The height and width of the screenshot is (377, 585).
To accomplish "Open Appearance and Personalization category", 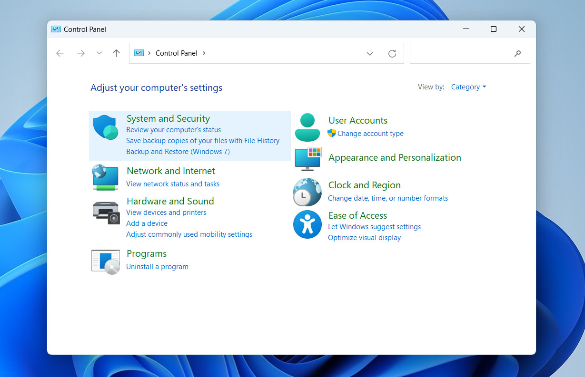I will (x=395, y=158).
